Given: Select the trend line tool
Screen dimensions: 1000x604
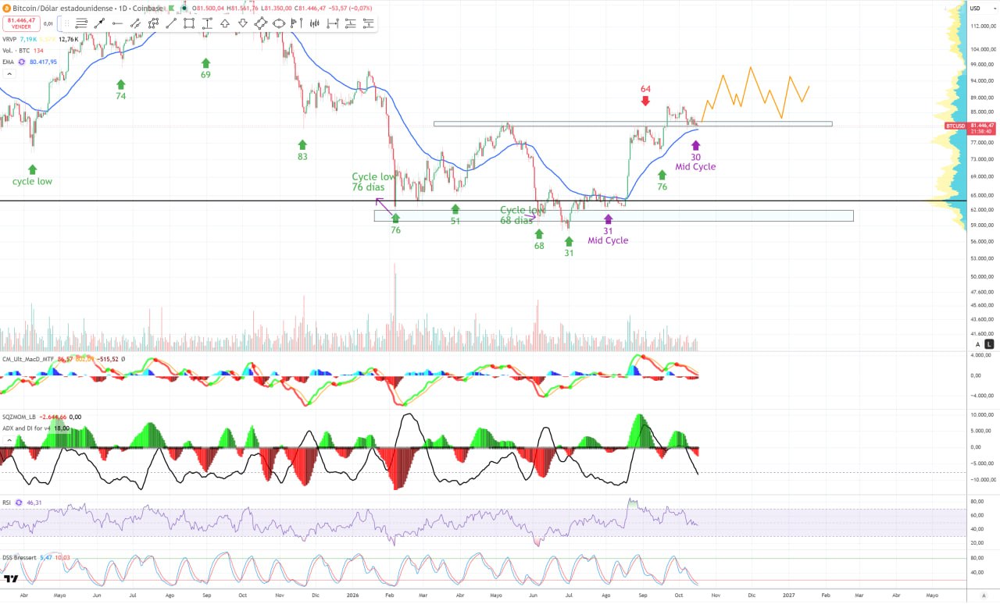Looking at the screenshot, I should 171,23.
